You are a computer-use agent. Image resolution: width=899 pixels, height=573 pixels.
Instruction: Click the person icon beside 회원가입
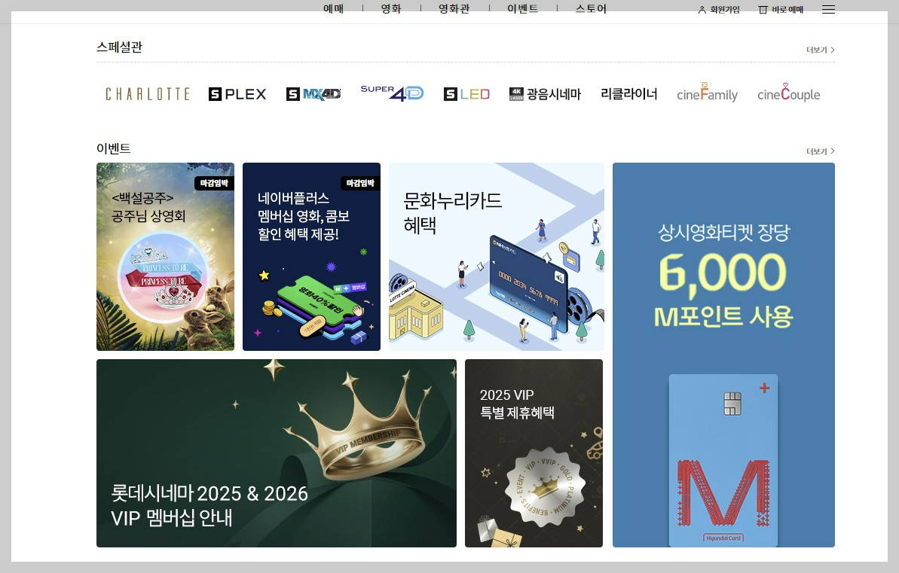702,10
